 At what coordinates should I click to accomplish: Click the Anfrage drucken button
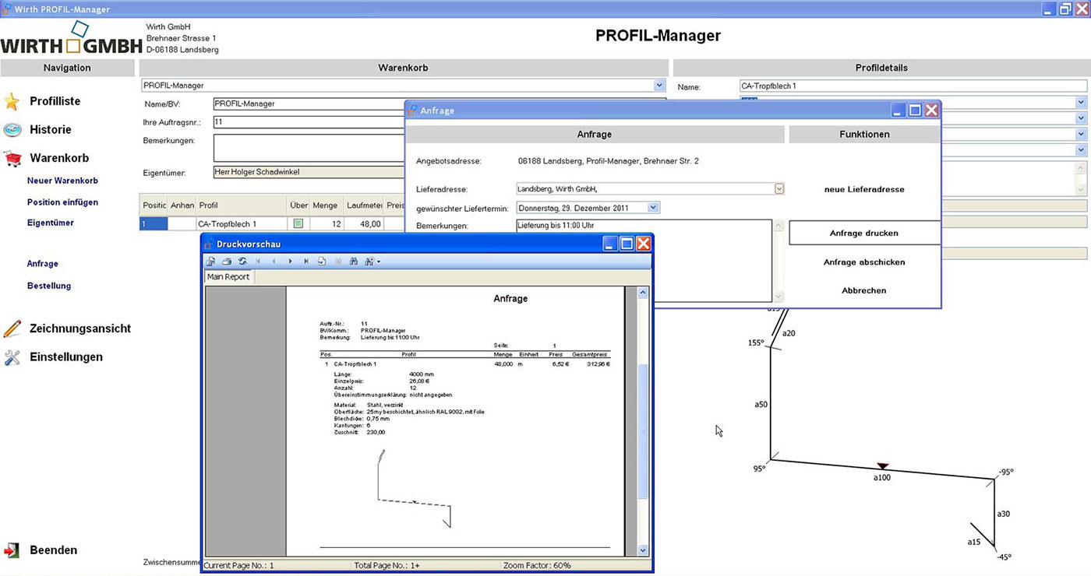tap(864, 233)
